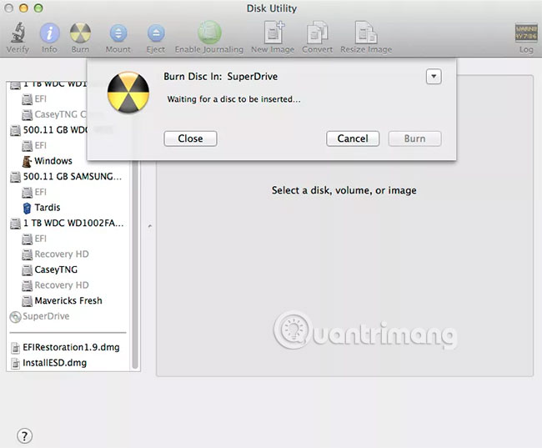Click the green zoom window button
The width and height of the screenshot is (542, 448).
(x=38, y=8)
